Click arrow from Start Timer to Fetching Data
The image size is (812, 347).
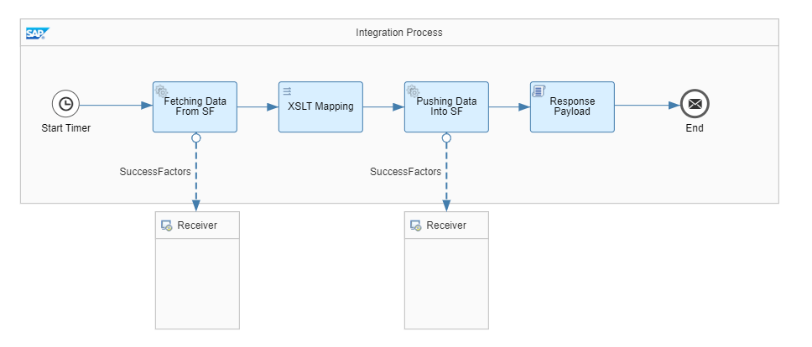[116, 106]
